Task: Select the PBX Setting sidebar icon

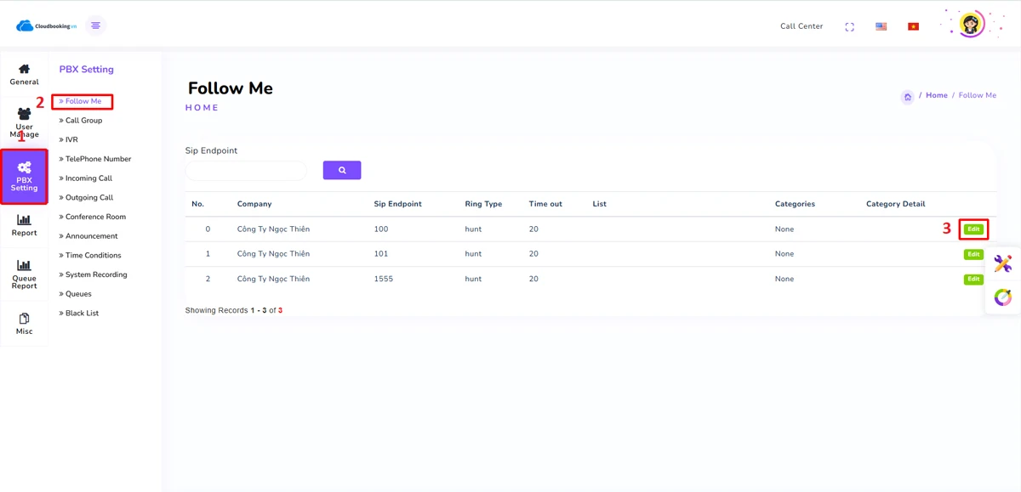Action: (x=24, y=176)
